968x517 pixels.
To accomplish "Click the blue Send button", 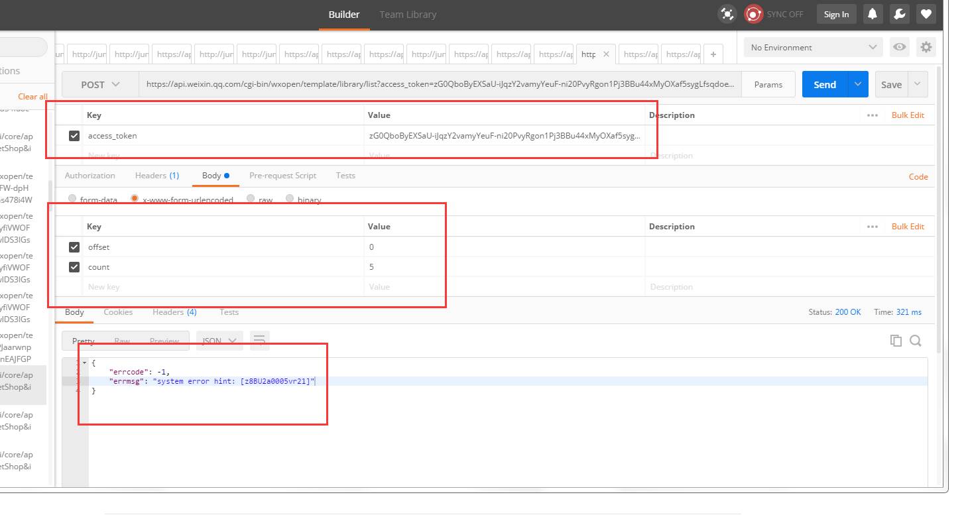I will [x=824, y=84].
